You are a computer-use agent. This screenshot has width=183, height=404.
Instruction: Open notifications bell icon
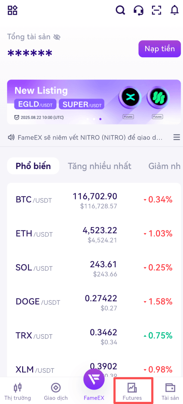(174, 10)
